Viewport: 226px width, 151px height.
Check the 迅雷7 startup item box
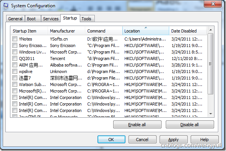coord(15,78)
